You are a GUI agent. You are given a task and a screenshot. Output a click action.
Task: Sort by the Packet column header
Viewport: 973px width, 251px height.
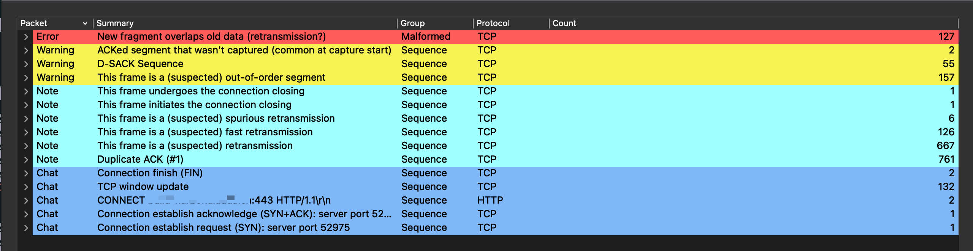click(x=55, y=23)
